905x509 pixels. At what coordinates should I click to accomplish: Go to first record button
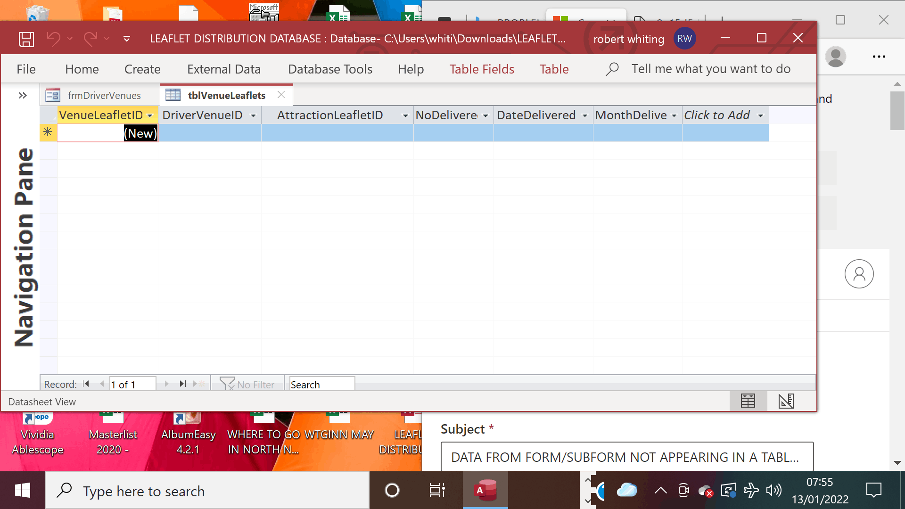click(86, 384)
